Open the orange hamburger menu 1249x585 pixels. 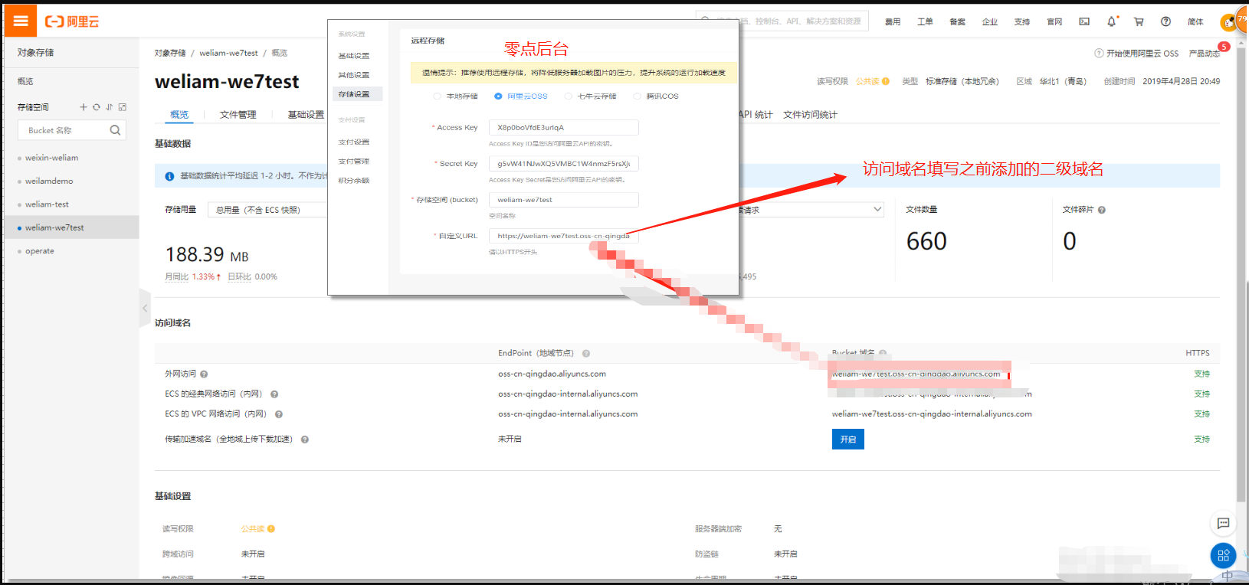(x=21, y=21)
